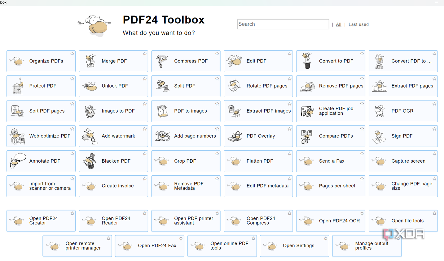Star the Crop PDF tile as favorite

point(217,154)
